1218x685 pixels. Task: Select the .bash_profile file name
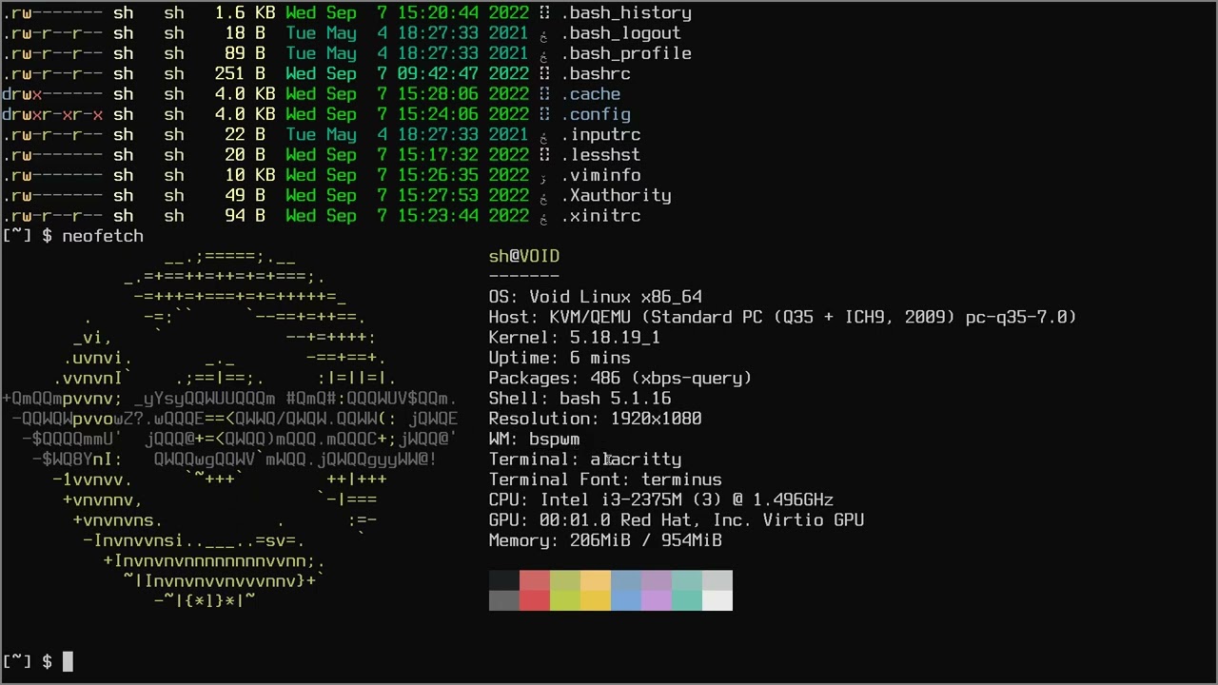click(626, 53)
